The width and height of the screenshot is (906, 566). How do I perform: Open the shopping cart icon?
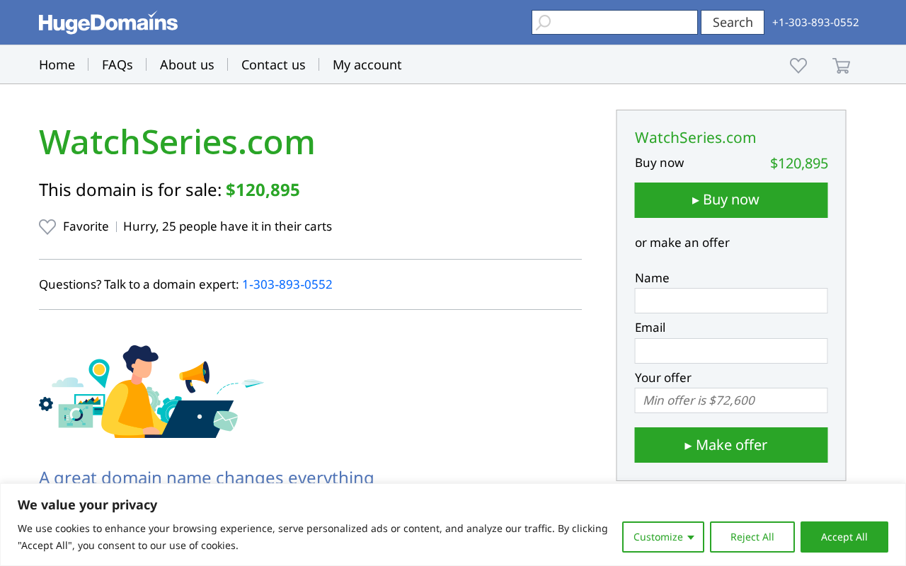(x=841, y=65)
